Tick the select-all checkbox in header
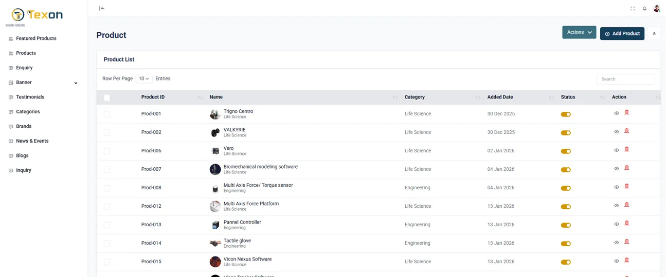666x277 pixels. [107, 97]
